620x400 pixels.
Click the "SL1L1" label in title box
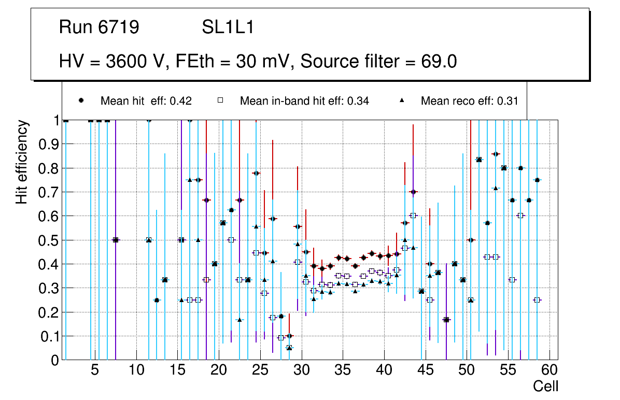(x=228, y=27)
